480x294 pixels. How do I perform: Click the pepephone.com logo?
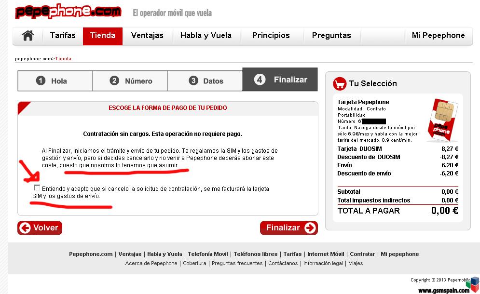coord(69,11)
